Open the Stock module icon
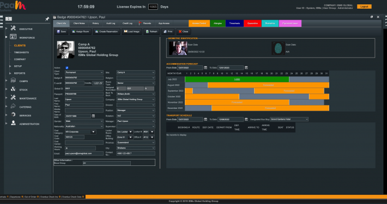This screenshot has height=204, width=387. [x=13, y=89]
